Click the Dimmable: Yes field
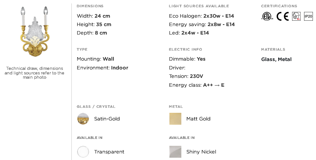The height and width of the screenshot is (160, 316). (187, 59)
